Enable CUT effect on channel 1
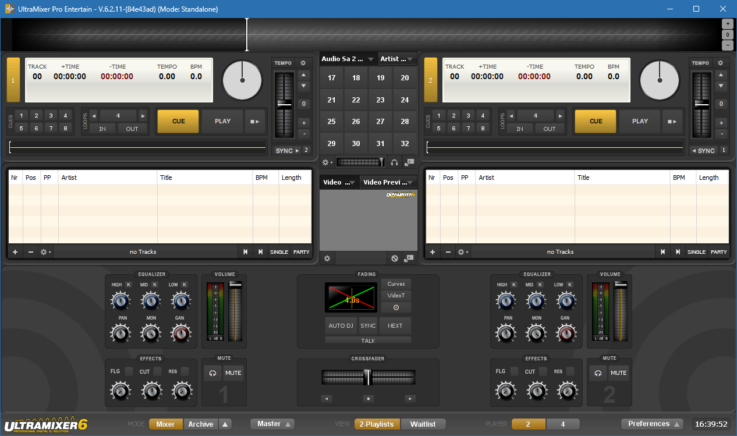 (158, 371)
